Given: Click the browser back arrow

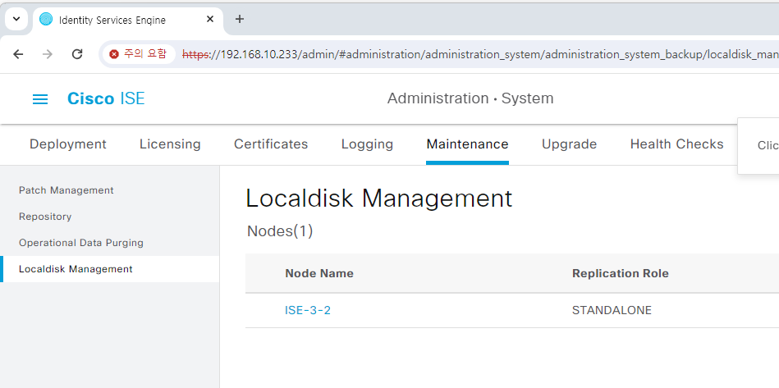Looking at the screenshot, I should tap(18, 54).
